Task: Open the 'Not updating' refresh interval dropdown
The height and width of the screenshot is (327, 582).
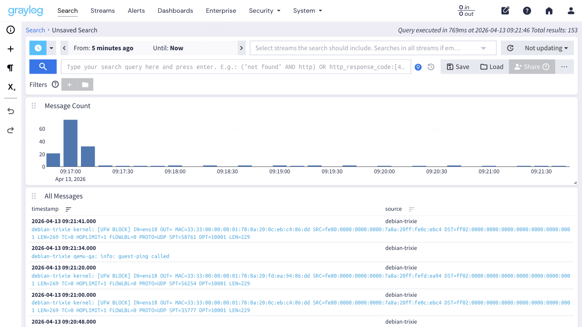Action: 546,48
